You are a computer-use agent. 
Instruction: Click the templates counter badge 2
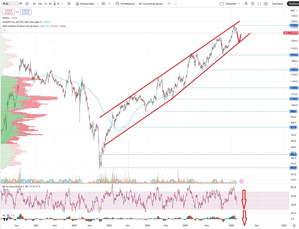(109, 4)
